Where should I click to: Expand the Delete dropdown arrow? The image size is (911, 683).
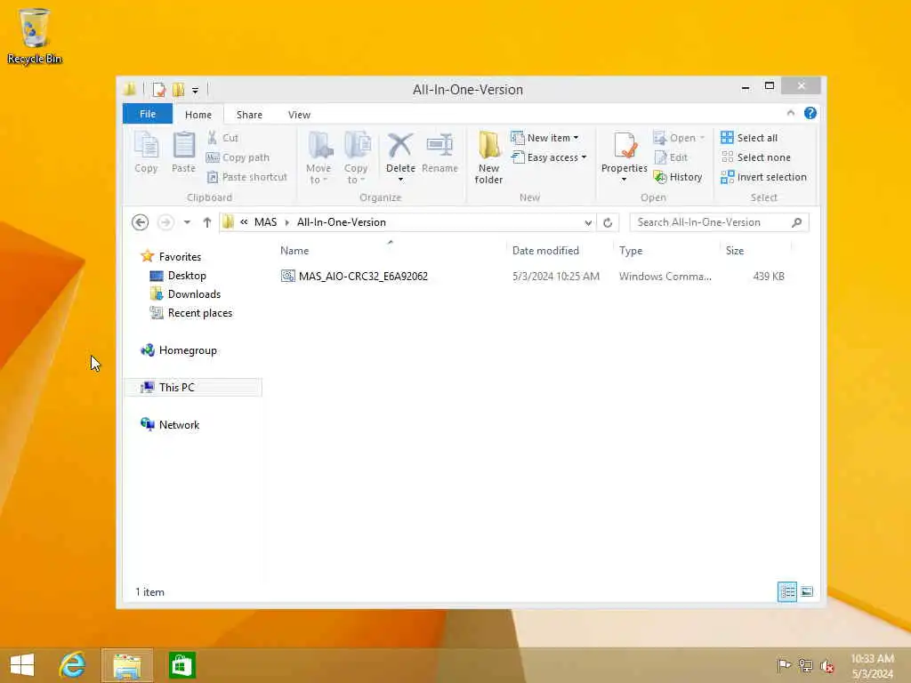tap(400, 180)
